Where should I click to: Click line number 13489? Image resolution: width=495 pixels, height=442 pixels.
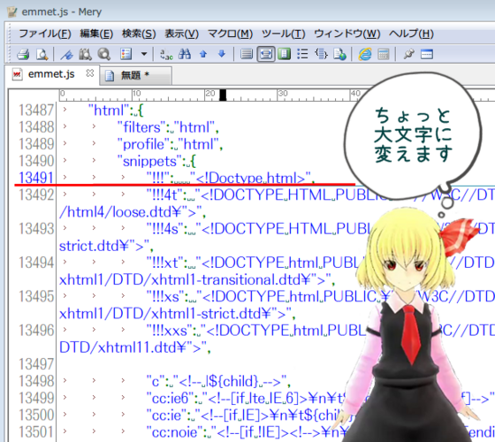(x=36, y=144)
